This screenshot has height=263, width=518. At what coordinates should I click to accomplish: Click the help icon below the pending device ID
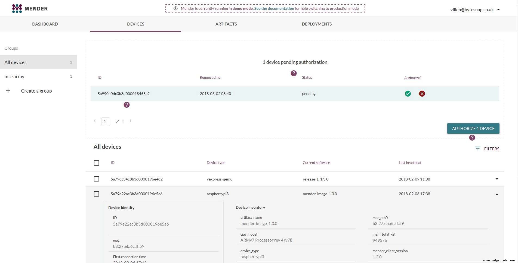pyautogui.click(x=126, y=104)
